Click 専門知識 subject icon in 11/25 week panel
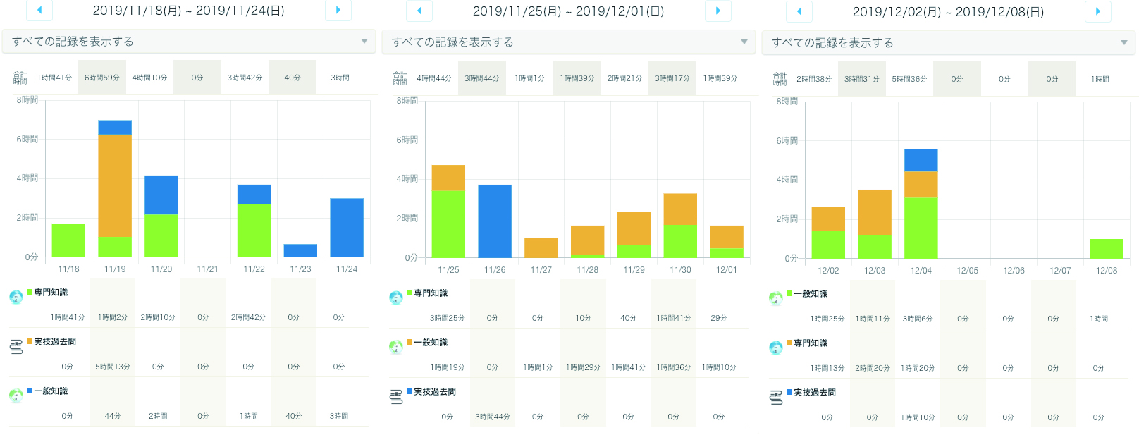The height and width of the screenshot is (435, 1139). click(396, 298)
